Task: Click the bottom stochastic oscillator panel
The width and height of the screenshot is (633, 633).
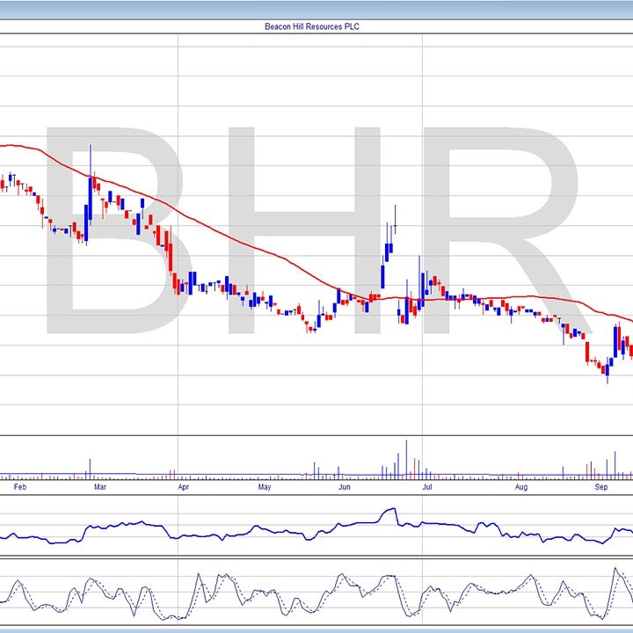Action: (x=316, y=593)
